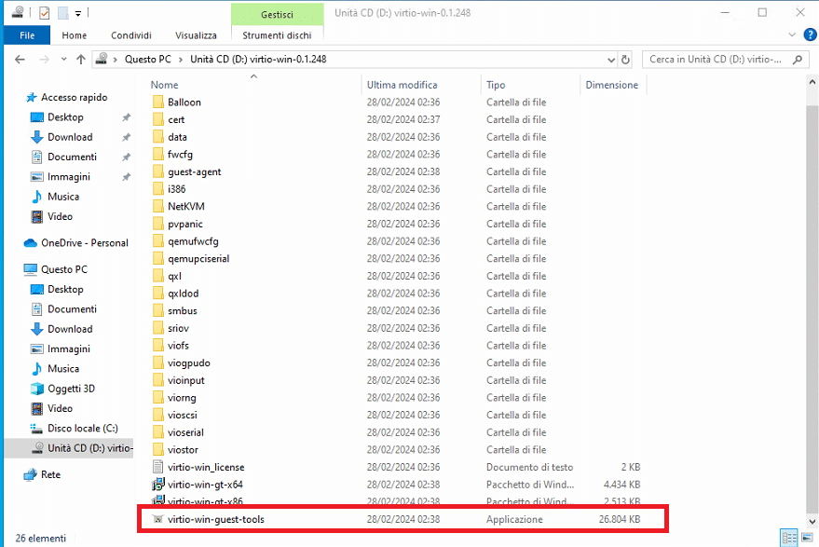The height and width of the screenshot is (547, 819).
Task: Click the NetKVM folder icon
Action: pos(158,206)
